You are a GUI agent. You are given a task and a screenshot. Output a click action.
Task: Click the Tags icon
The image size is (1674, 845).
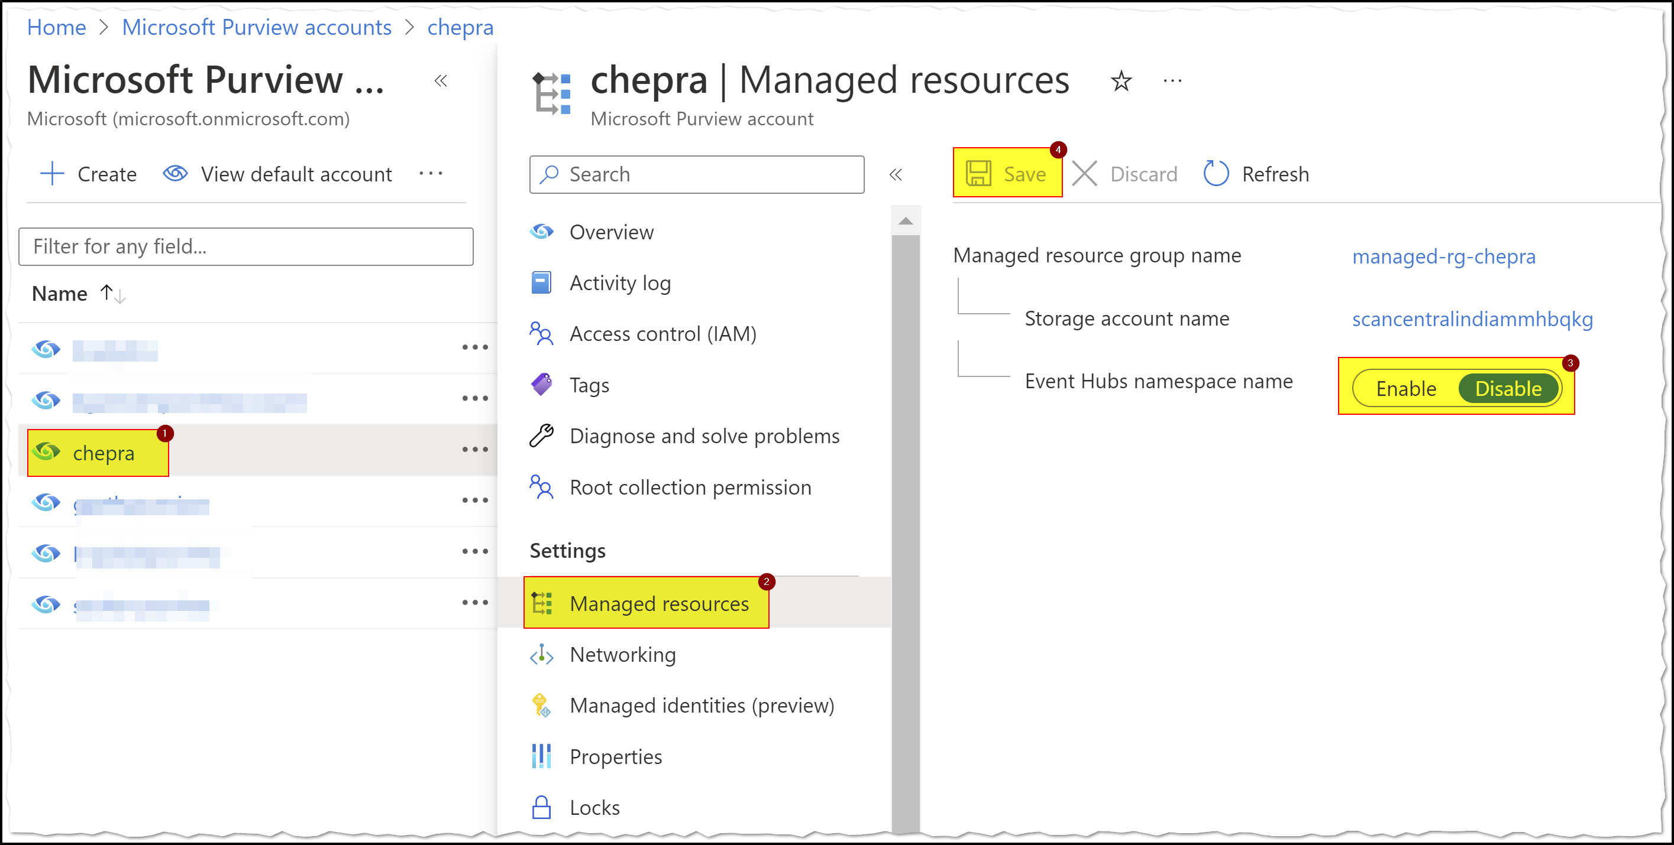541,385
